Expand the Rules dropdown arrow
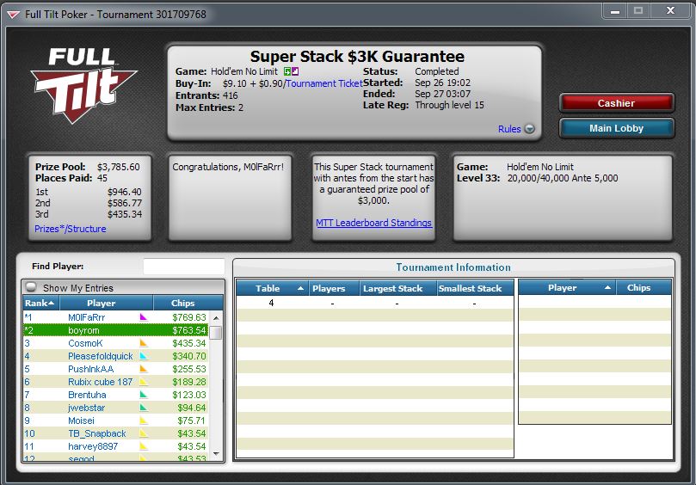This screenshot has width=696, height=485. [530, 129]
